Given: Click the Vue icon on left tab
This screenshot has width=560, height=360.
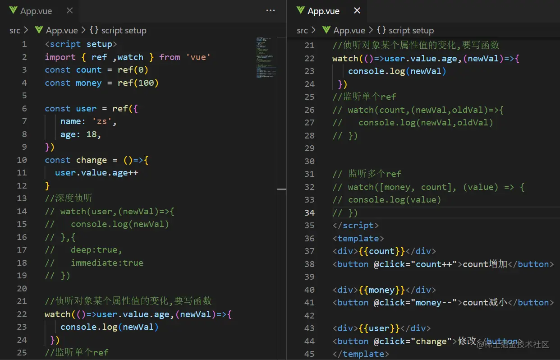Looking at the screenshot, I should [13, 11].
